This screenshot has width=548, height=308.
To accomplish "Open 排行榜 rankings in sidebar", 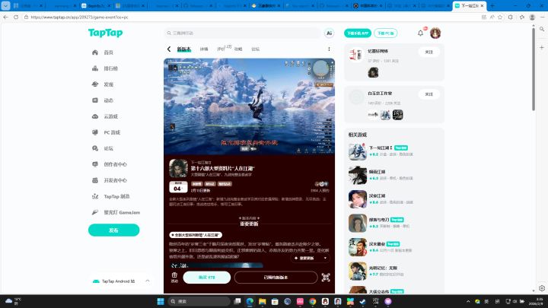I will click(x=110, y=68).
